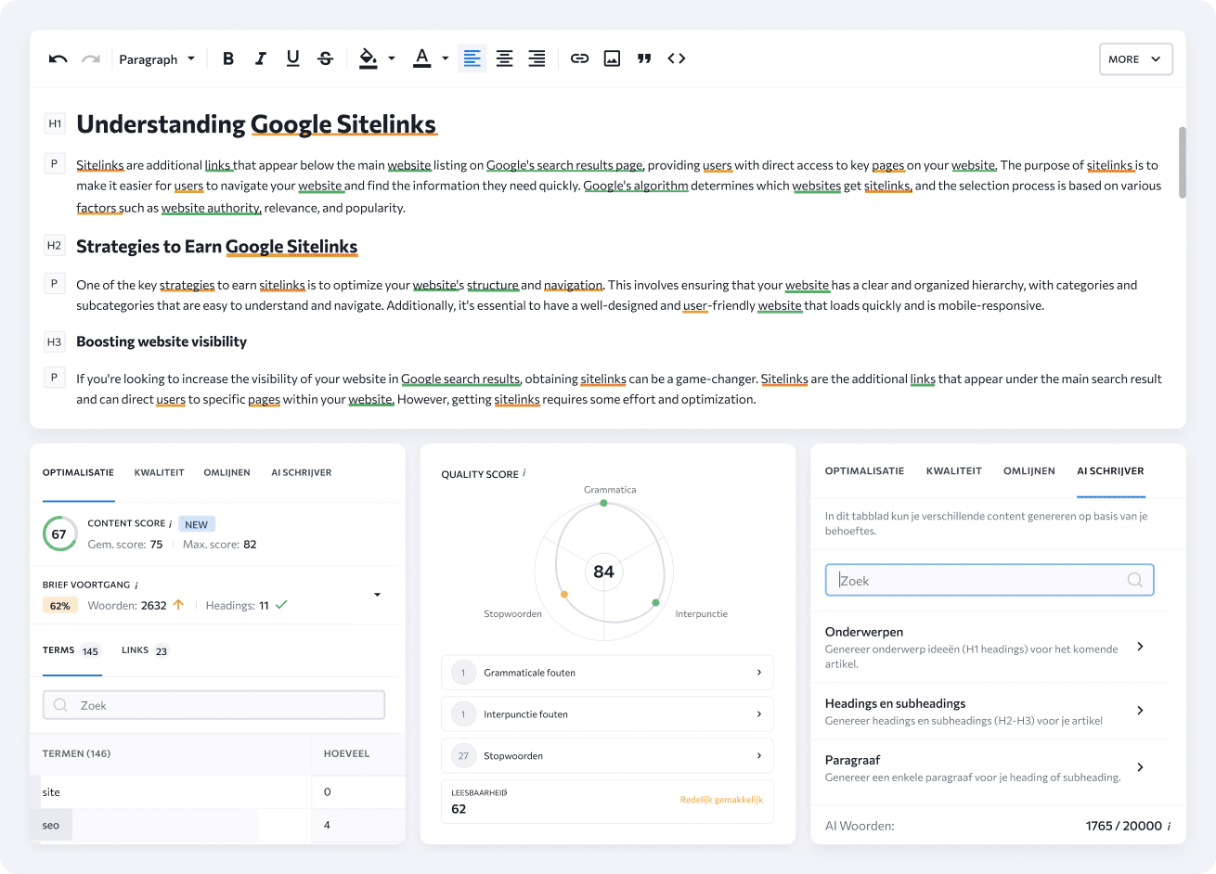Open the Onderwerpen generator

click(x=990, y=647)
